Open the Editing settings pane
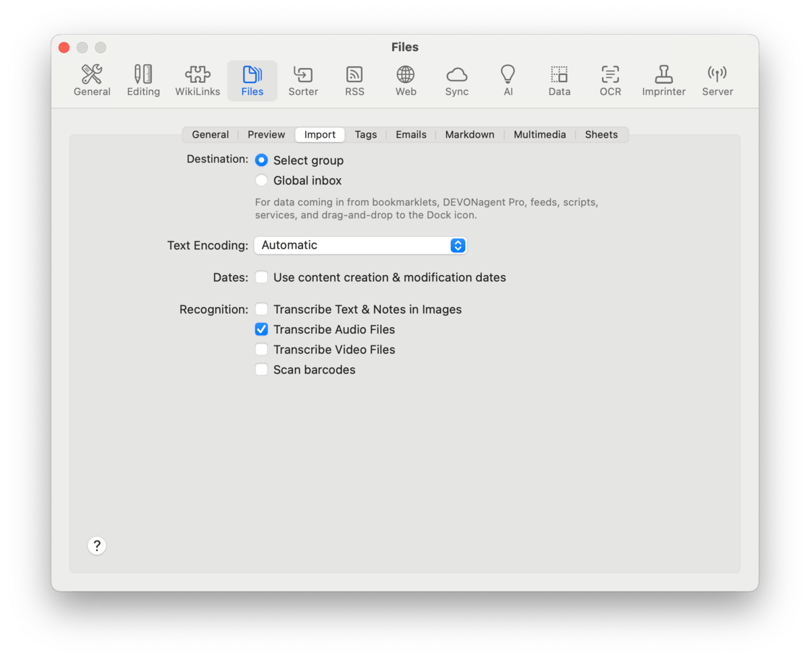Image resolution: width=810 pixels, height=659 pixels. pyautogui.click(x=143, y=81)
